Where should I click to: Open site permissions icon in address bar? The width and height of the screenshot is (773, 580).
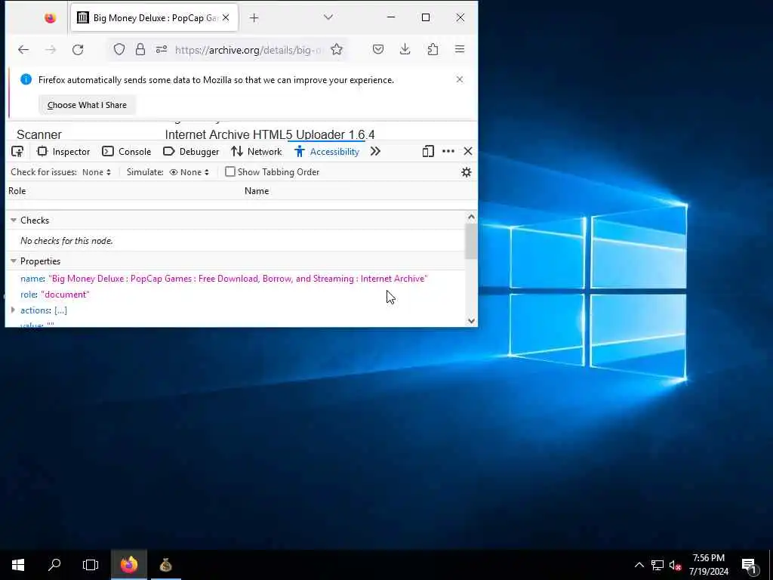coord(162,49)
